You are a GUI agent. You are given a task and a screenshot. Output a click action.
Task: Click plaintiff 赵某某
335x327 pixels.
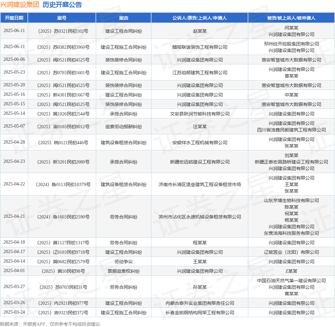pyautogui.click(x=200, y=31)
